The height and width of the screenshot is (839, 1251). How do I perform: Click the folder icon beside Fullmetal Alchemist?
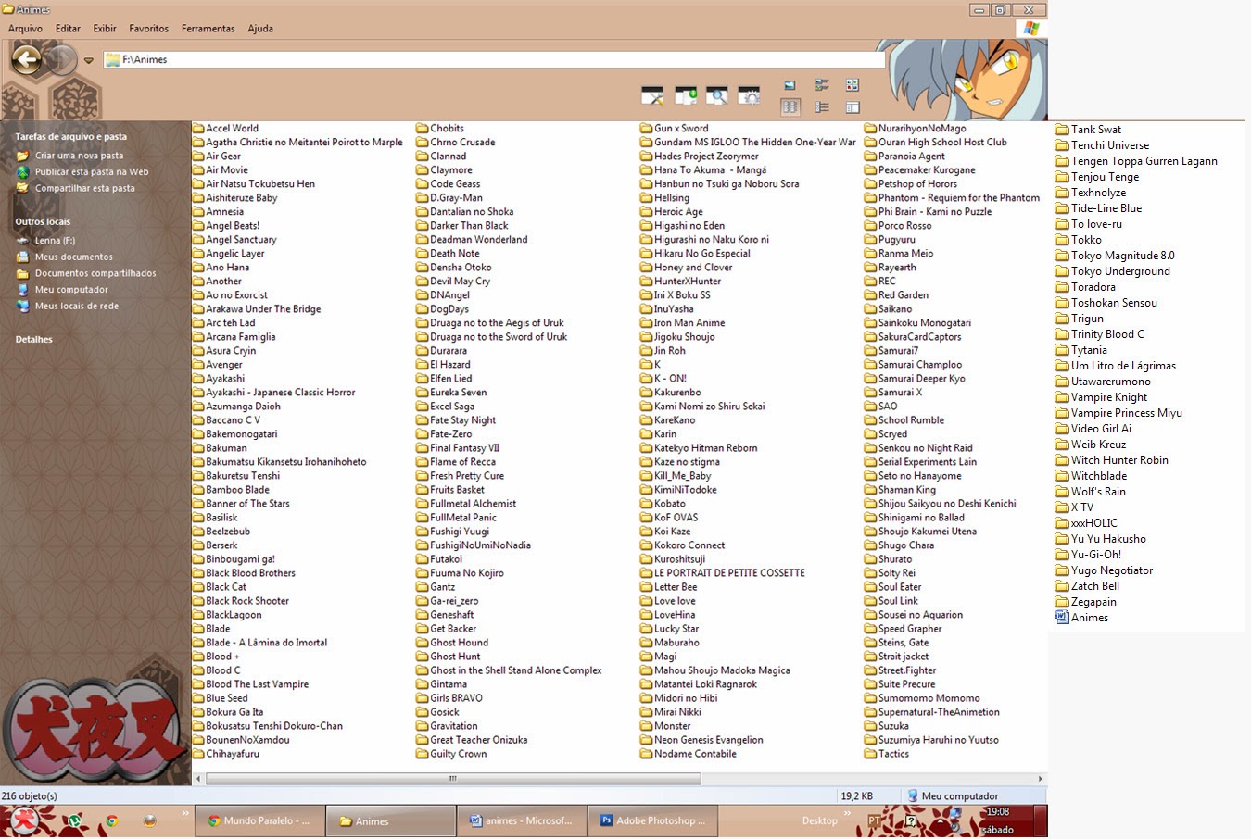(422, 504)
